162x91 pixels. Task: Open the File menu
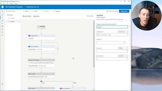pyautogui.click(x=2, y=4)
